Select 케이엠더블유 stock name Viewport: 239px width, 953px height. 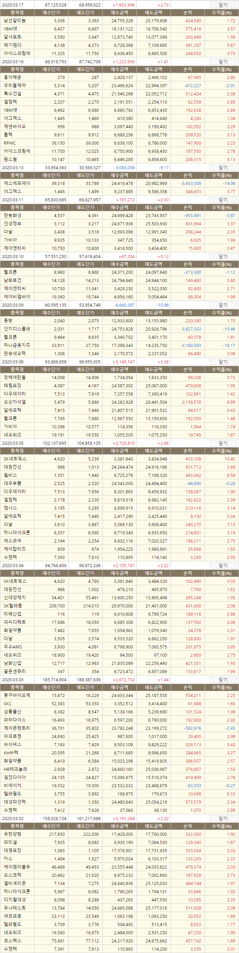point(17,867)
